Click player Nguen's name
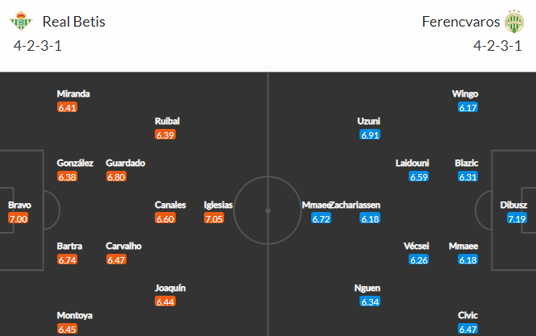 tap(367, 288)
